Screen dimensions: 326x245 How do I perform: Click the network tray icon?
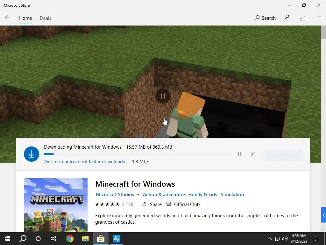pos(277,239)
